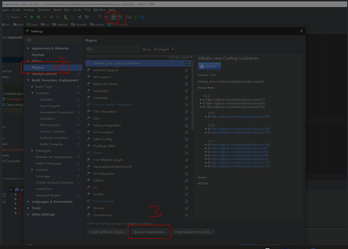Screen dimensions: 348x249
Task: Click Browse repositories button
Action: point(150,232)
